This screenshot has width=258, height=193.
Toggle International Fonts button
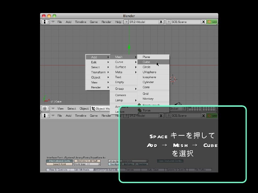[x=60, y=161]
